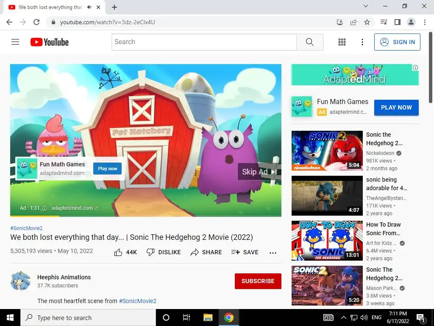434x326 pixels.
Task: Open the tab search chevron in title bar
Action: pyautogui.click(x=366, y=6)
